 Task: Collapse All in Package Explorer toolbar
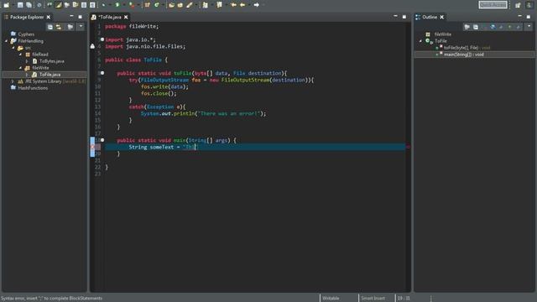pos(50,27)
